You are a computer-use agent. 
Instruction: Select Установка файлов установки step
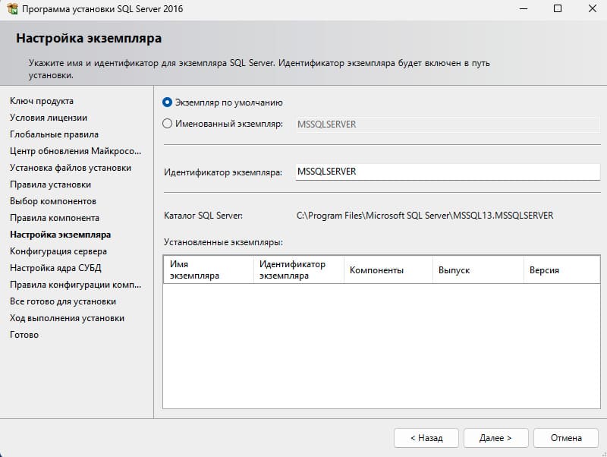pyautogui.click(x=71, y=168)
